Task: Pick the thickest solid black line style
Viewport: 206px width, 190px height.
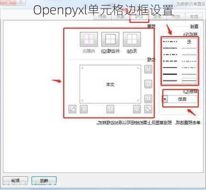Action: [170, 74]
